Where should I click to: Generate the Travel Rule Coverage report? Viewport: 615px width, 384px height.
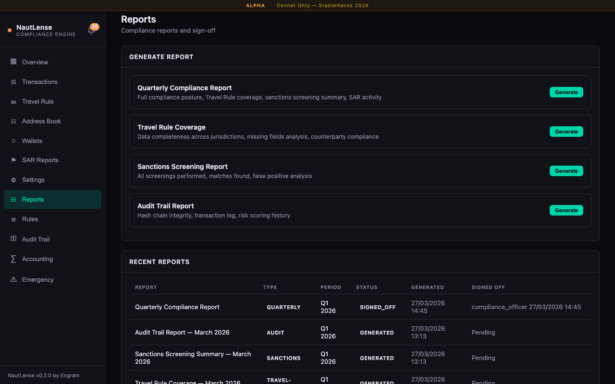566,132
